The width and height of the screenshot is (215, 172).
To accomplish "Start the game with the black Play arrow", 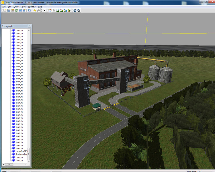I will pos(44,10).
